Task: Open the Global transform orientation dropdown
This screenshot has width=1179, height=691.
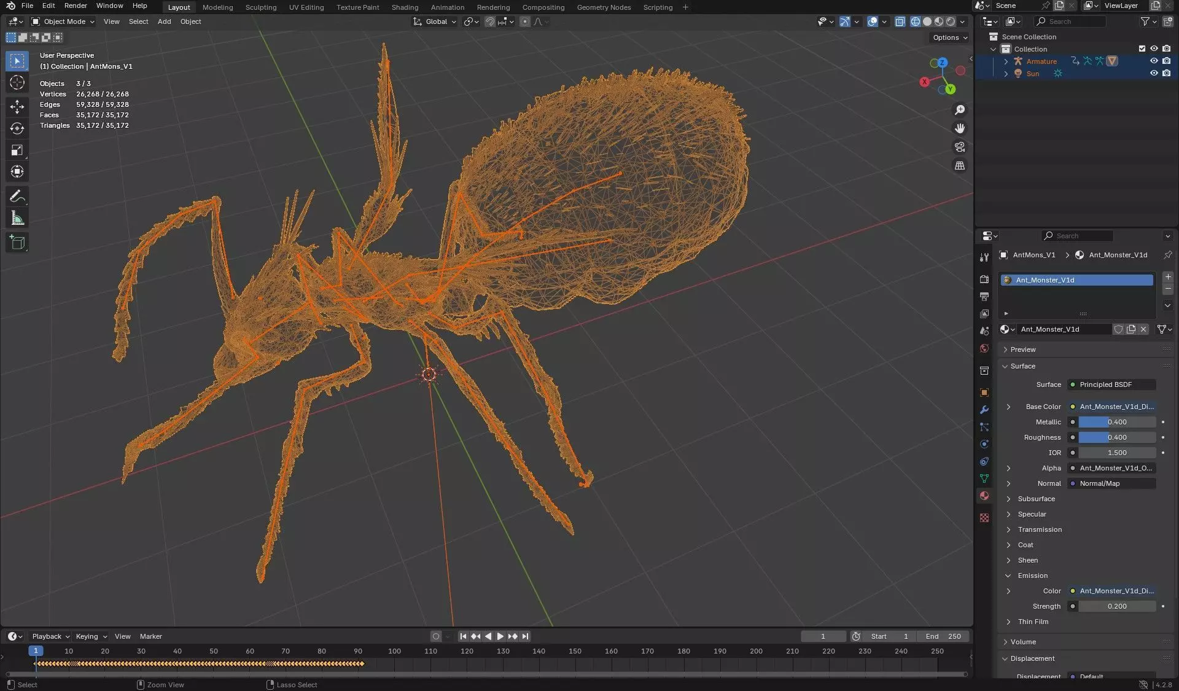Action: pyautogui.click(x=435, y=21)
